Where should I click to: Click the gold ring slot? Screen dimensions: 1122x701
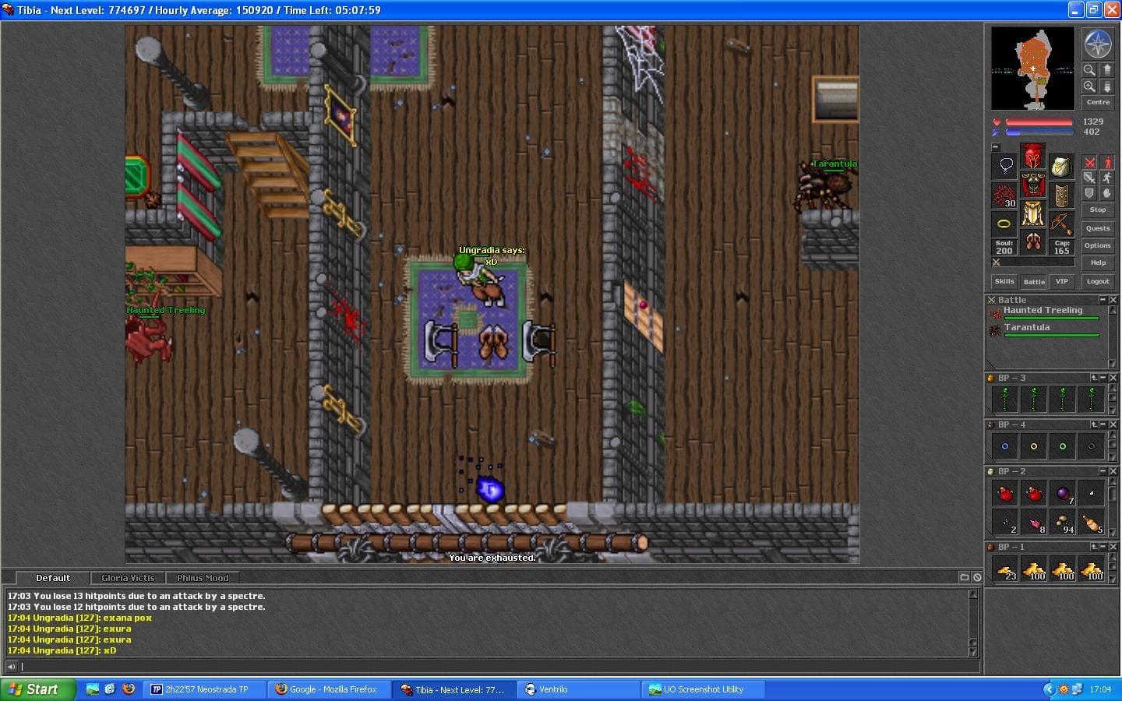[1004, 224]
